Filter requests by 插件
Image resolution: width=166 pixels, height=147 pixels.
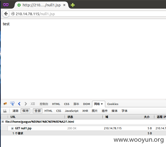point(104,111)
